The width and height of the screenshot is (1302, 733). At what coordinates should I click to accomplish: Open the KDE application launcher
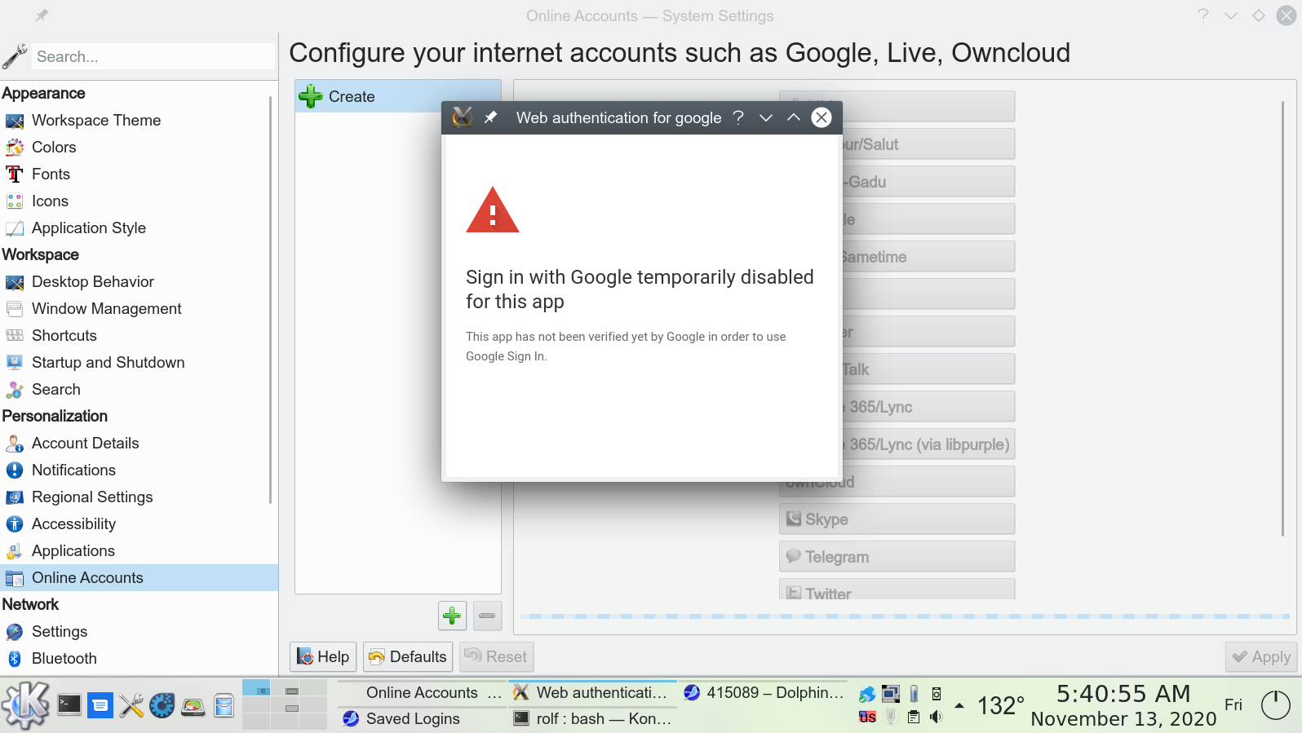pos(25,705)
